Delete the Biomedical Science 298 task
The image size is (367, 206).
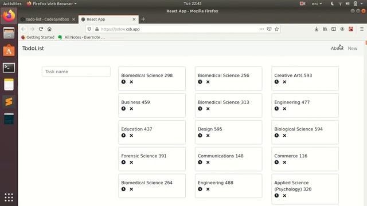point(131,82)
